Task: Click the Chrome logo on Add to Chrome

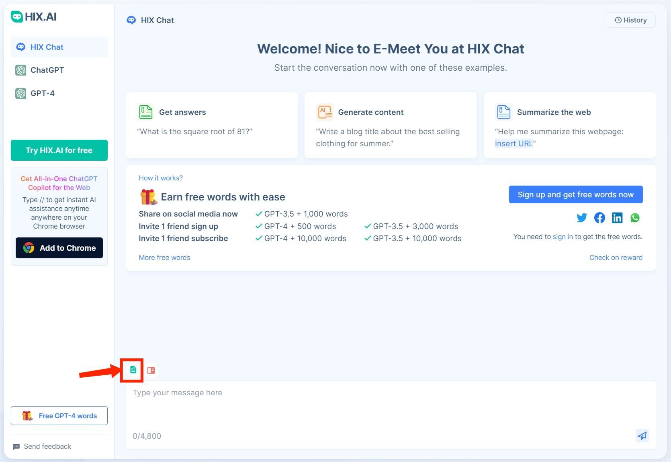Action: click(x=29, y=248)
